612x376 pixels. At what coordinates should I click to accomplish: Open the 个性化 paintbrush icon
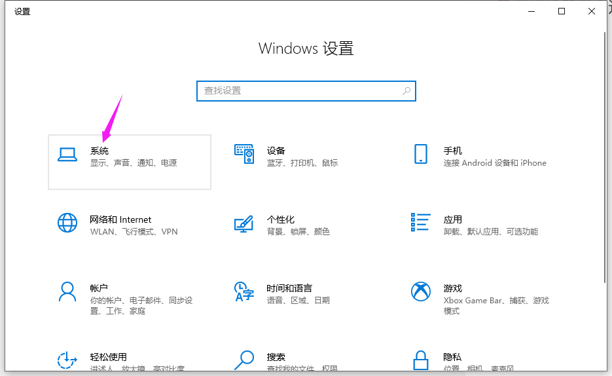244,224
